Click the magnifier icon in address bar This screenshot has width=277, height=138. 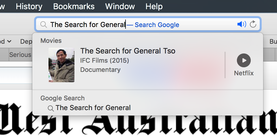point(44,24)
